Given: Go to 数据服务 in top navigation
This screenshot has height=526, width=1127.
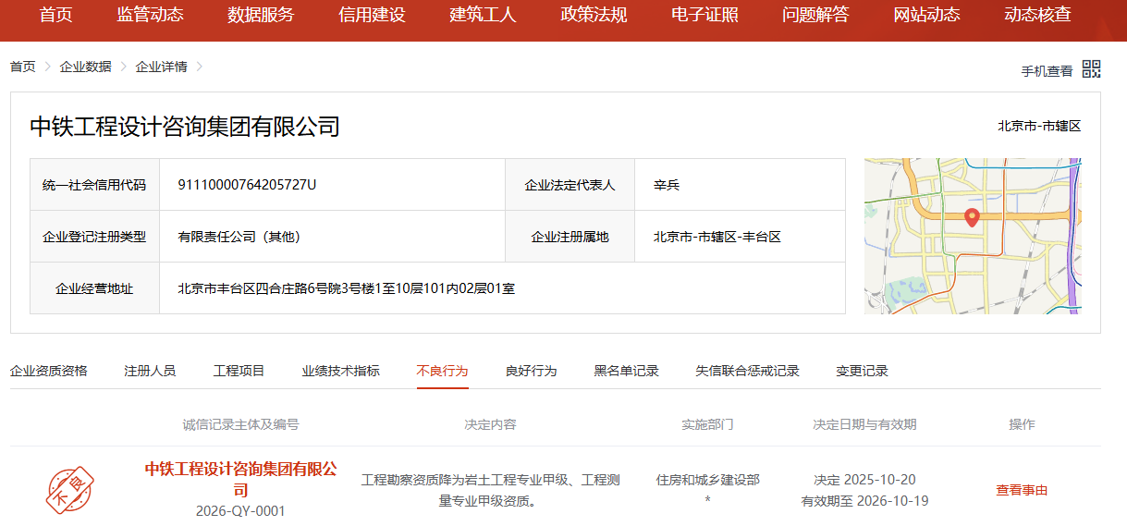Looking at the screenshot, I should click(261, 15).
